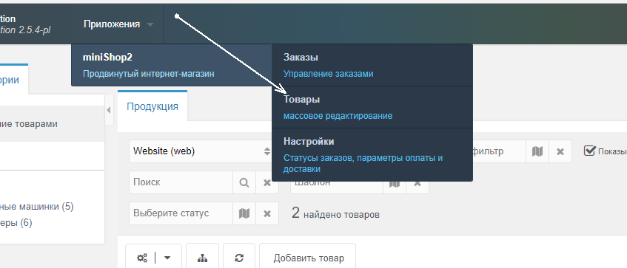
Task: Toggle the Показы checkbox
Action: [589, 151]
